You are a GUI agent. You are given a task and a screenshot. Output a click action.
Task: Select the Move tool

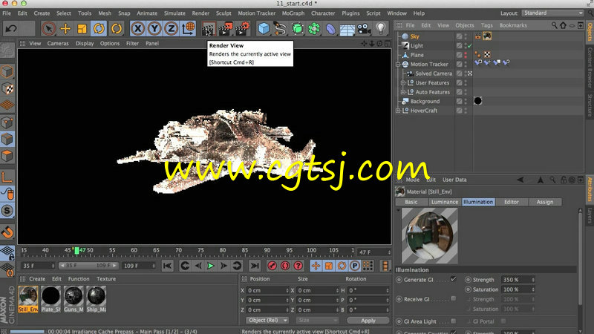pos(65,28)
